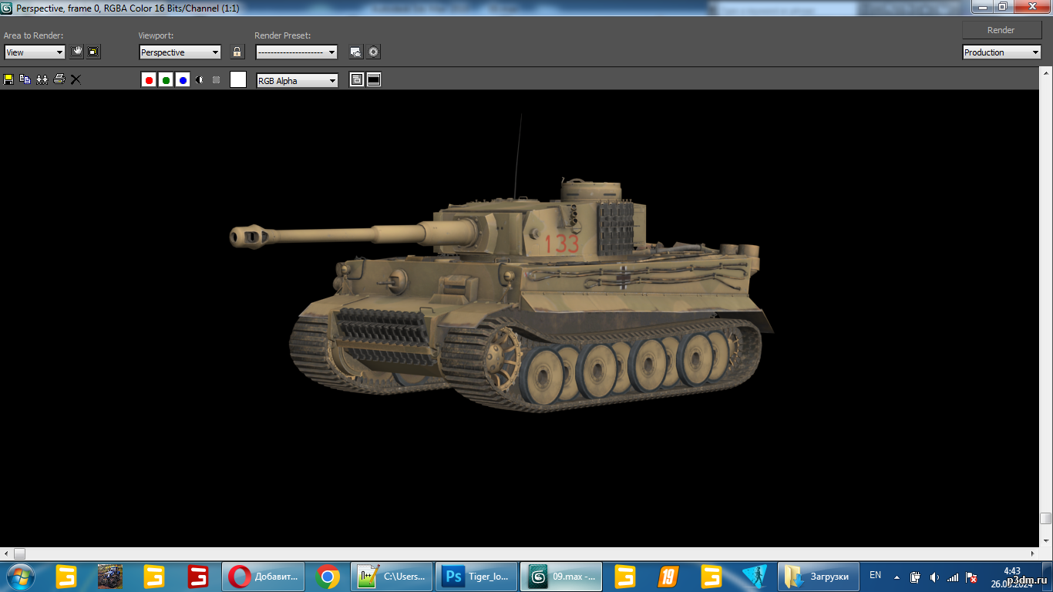Screen dimensions: 1053x592
Task: Click the Edit Region hand icon
Action: coord(76,52)
